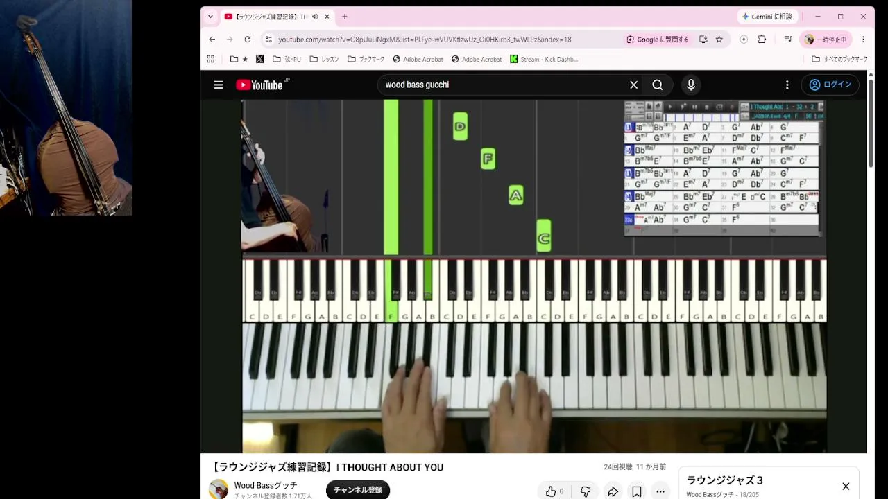
Task: Open the すべてのブックマーク folder
Action: point(839,59)
